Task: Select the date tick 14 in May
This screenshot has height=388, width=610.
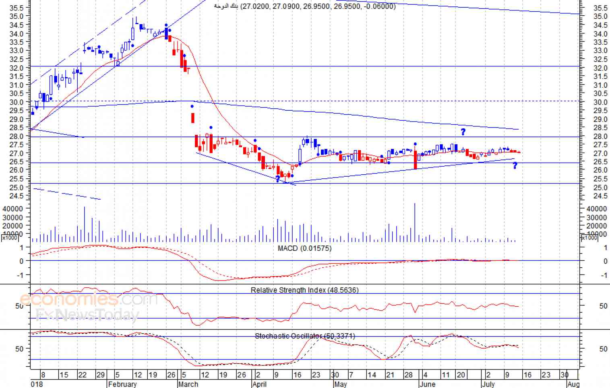Action: [x=372, y=375]
